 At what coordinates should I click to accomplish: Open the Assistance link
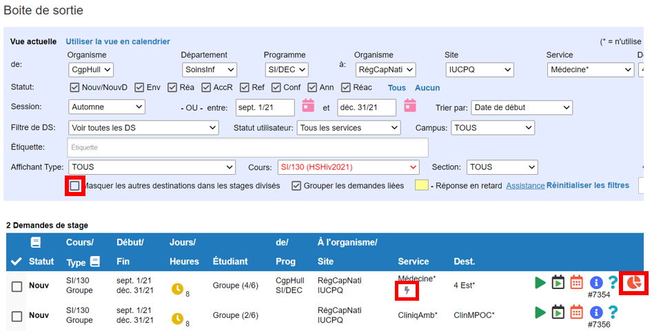[x=525, y=186]
